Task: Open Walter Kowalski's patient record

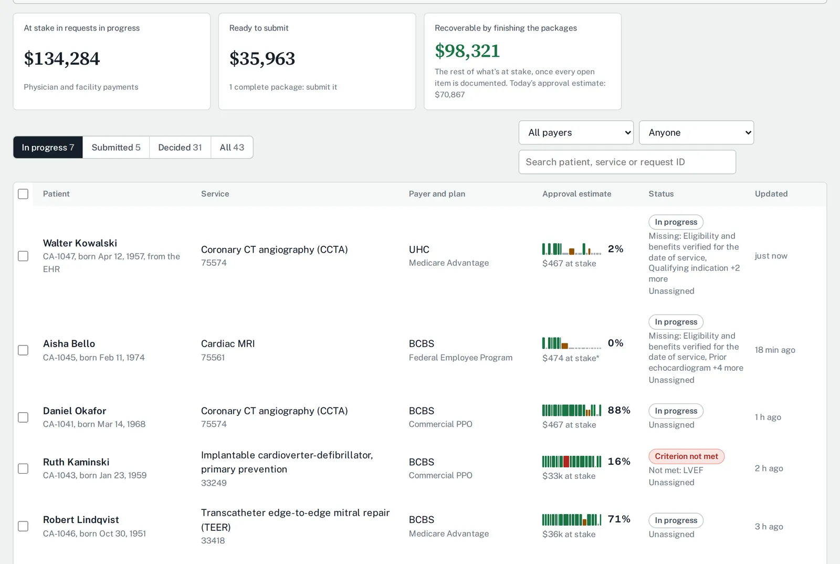Action: click(x=80, y=243)
